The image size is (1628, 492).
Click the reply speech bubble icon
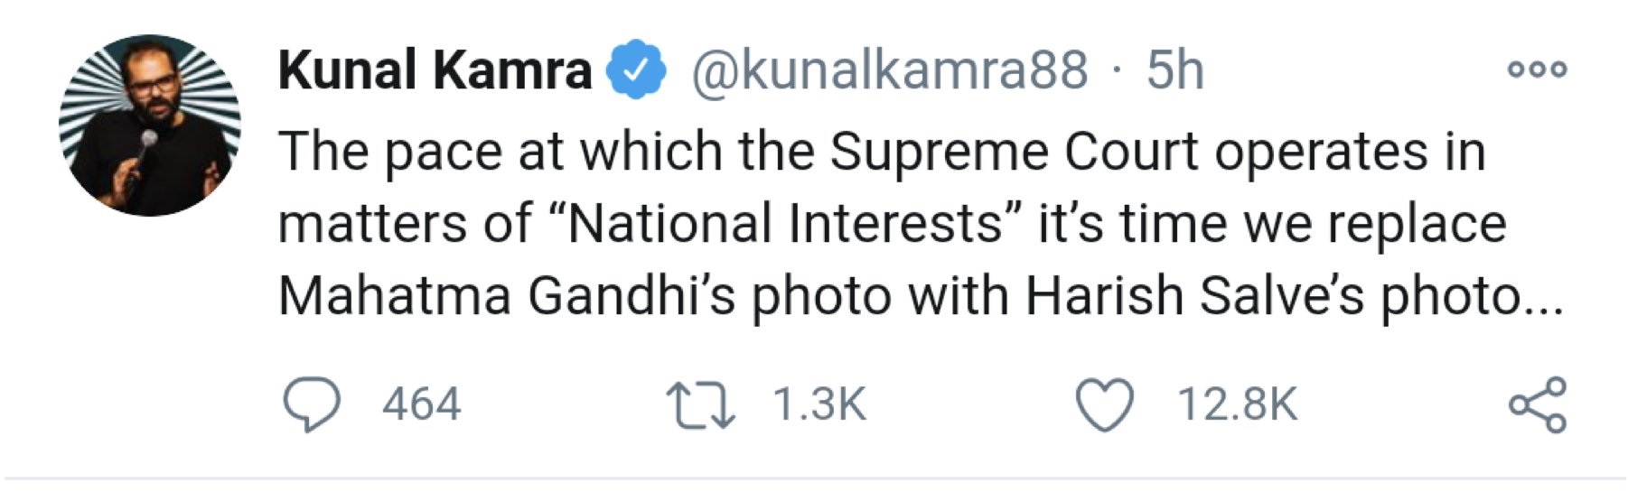[x=312, y=404]
